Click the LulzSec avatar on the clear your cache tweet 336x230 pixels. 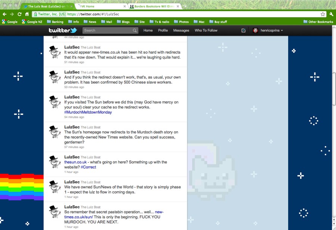[x=54, y=102]
